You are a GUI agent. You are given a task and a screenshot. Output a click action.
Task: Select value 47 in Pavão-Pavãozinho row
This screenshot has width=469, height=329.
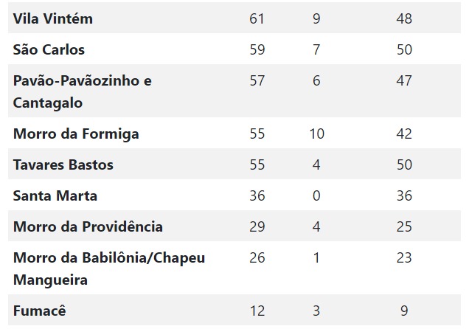[x=404, y=80]
